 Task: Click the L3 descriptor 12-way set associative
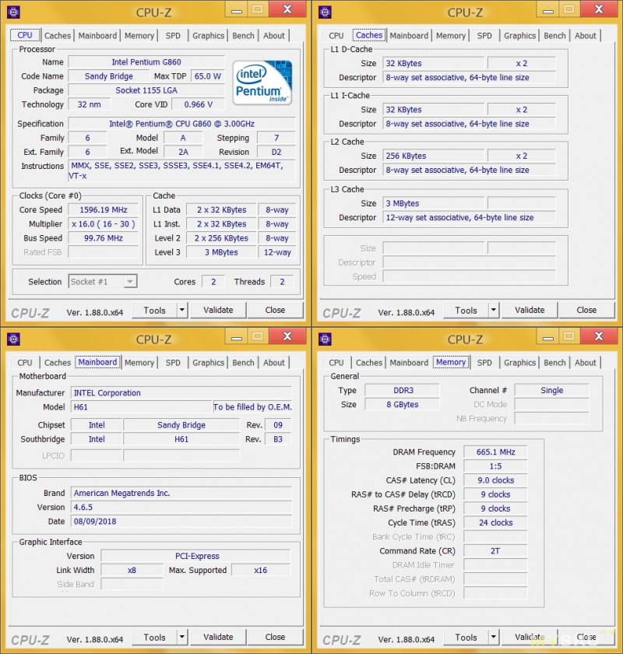(469, 218)
